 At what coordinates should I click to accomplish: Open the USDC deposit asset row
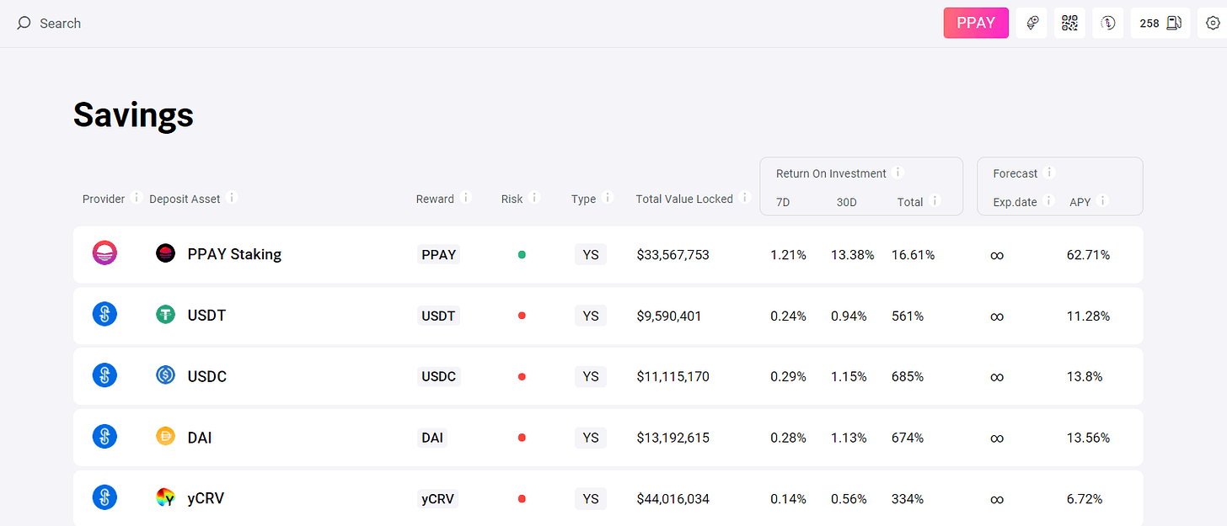608,376
